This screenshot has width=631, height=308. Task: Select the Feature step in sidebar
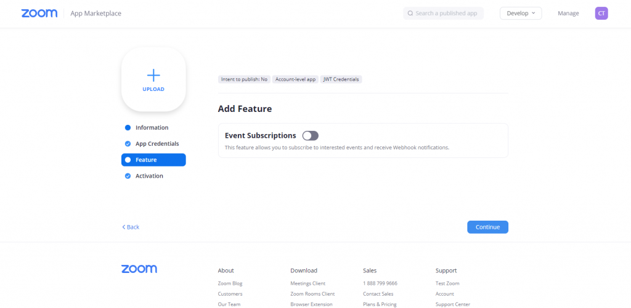coord(153,160)
